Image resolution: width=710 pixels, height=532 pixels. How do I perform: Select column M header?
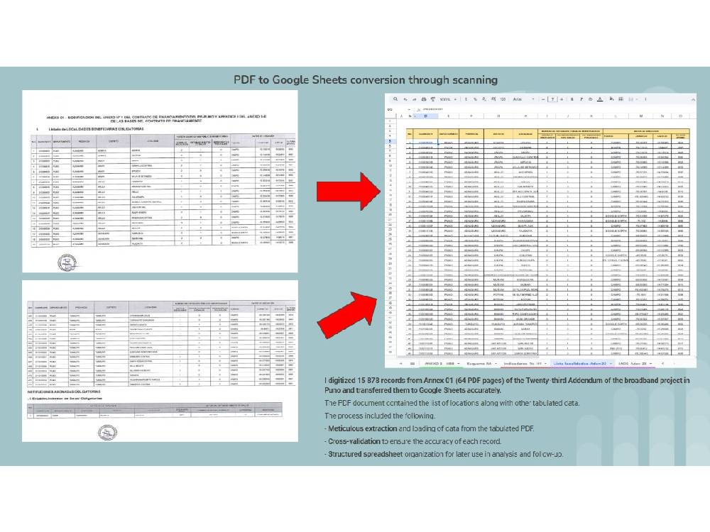tap(640, 116)
